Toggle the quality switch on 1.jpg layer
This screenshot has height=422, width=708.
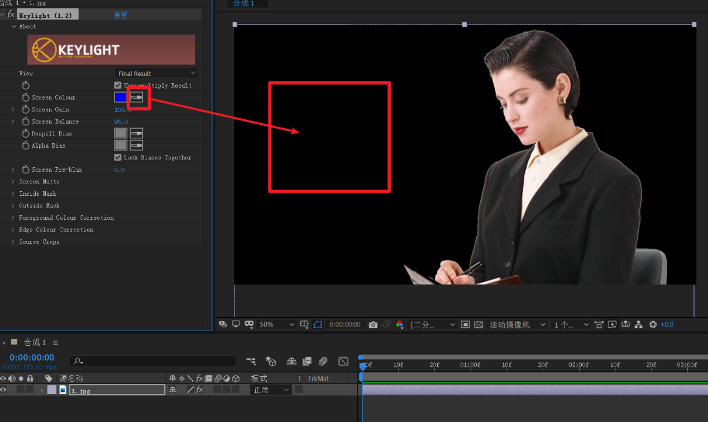click(x=190, y=390)
